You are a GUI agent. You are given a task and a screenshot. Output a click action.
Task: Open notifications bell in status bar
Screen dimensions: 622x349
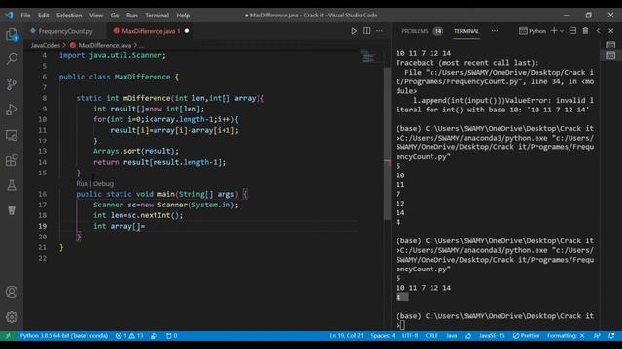coord(611,336)
